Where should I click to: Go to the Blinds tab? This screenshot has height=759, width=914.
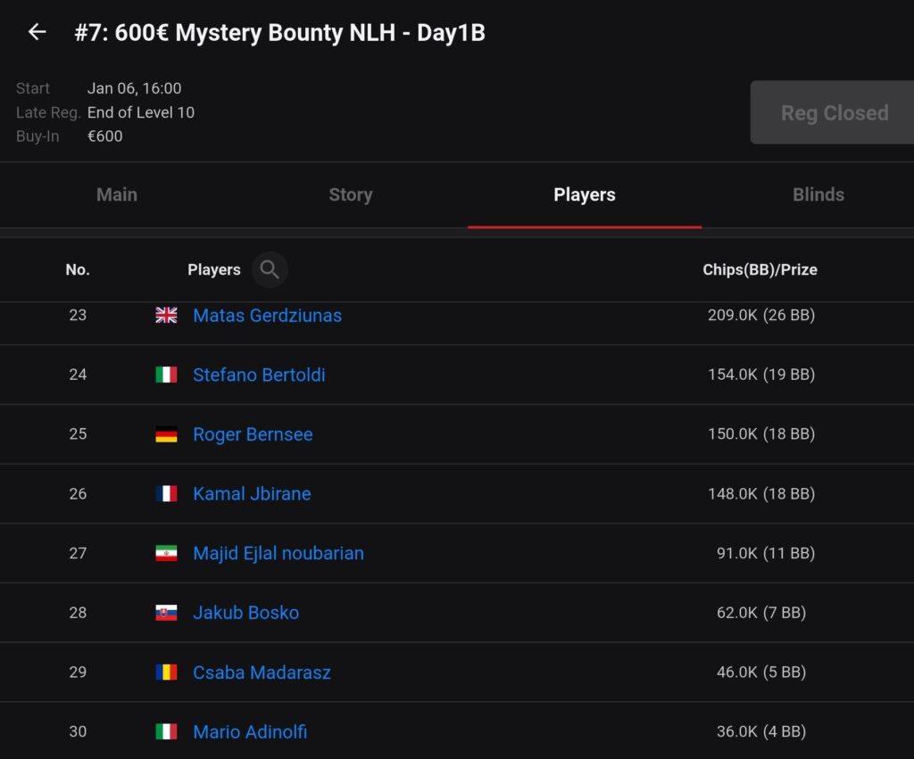[818, 194]
